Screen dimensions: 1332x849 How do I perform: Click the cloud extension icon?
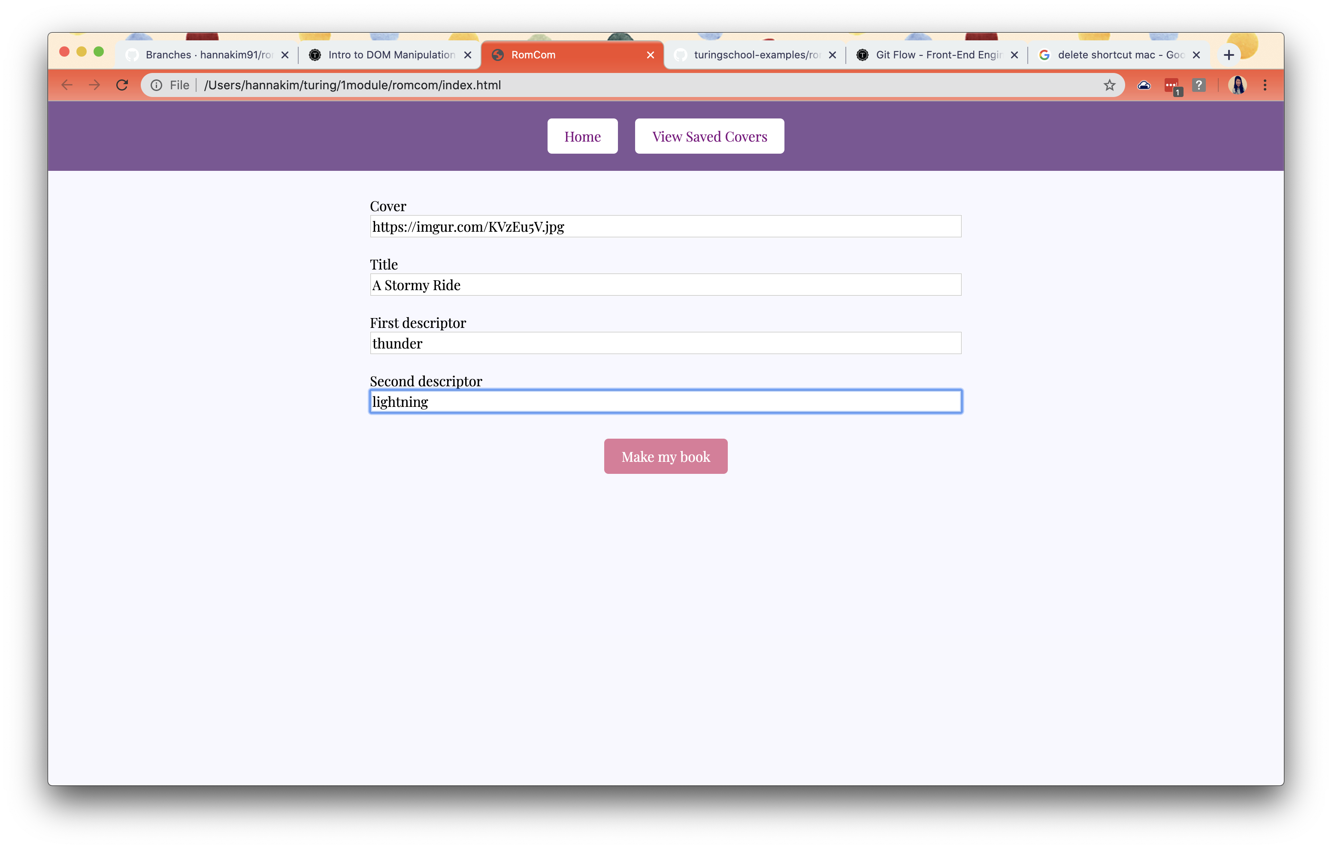(x=1143, y=85)
